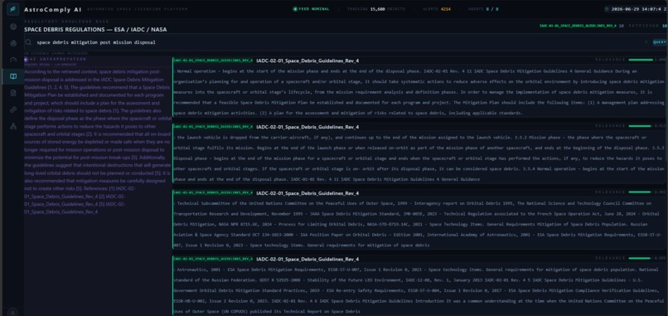The height and width of the screenshot is (316, 668).
Task: Click the 'the launch vehicle is dropped' excerpt text
Action: pyautogui.click(x=419, y=158)
